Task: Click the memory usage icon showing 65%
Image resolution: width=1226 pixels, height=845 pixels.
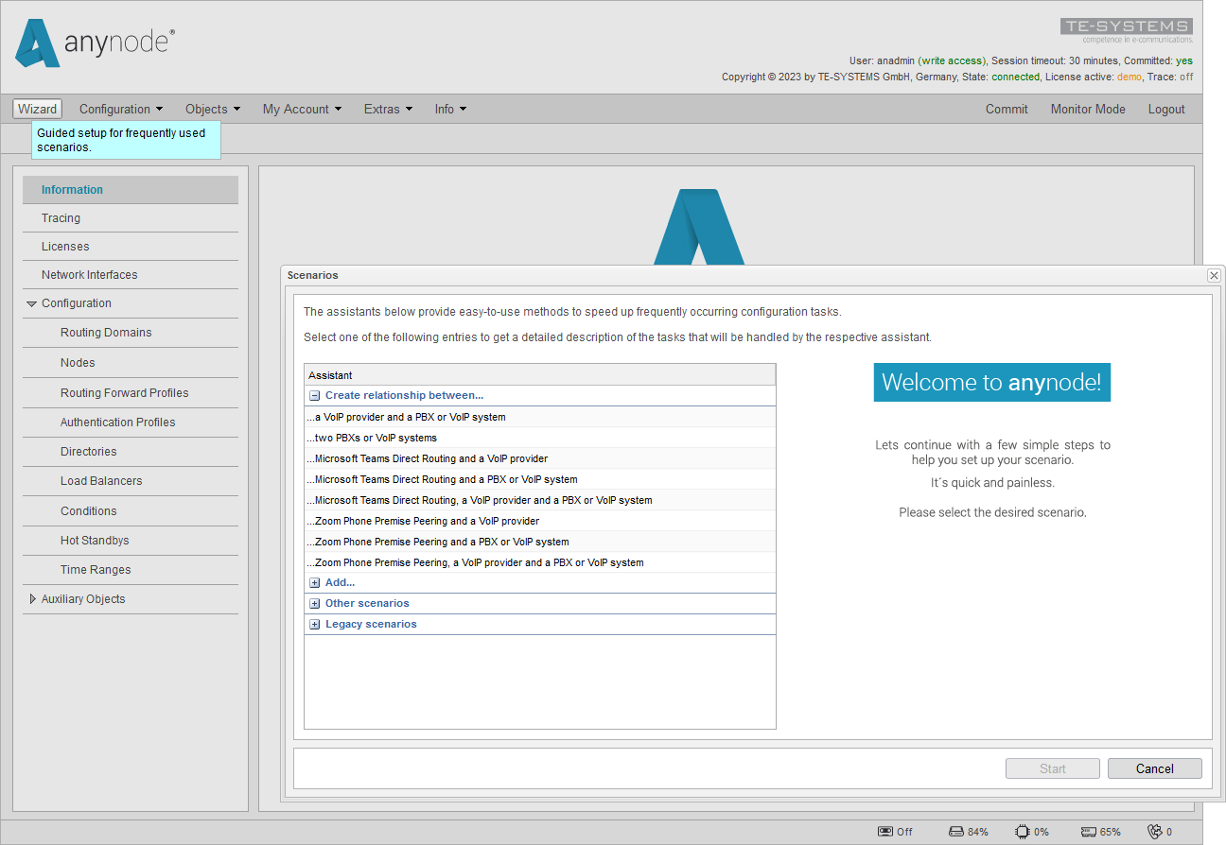Action: 1089,832
